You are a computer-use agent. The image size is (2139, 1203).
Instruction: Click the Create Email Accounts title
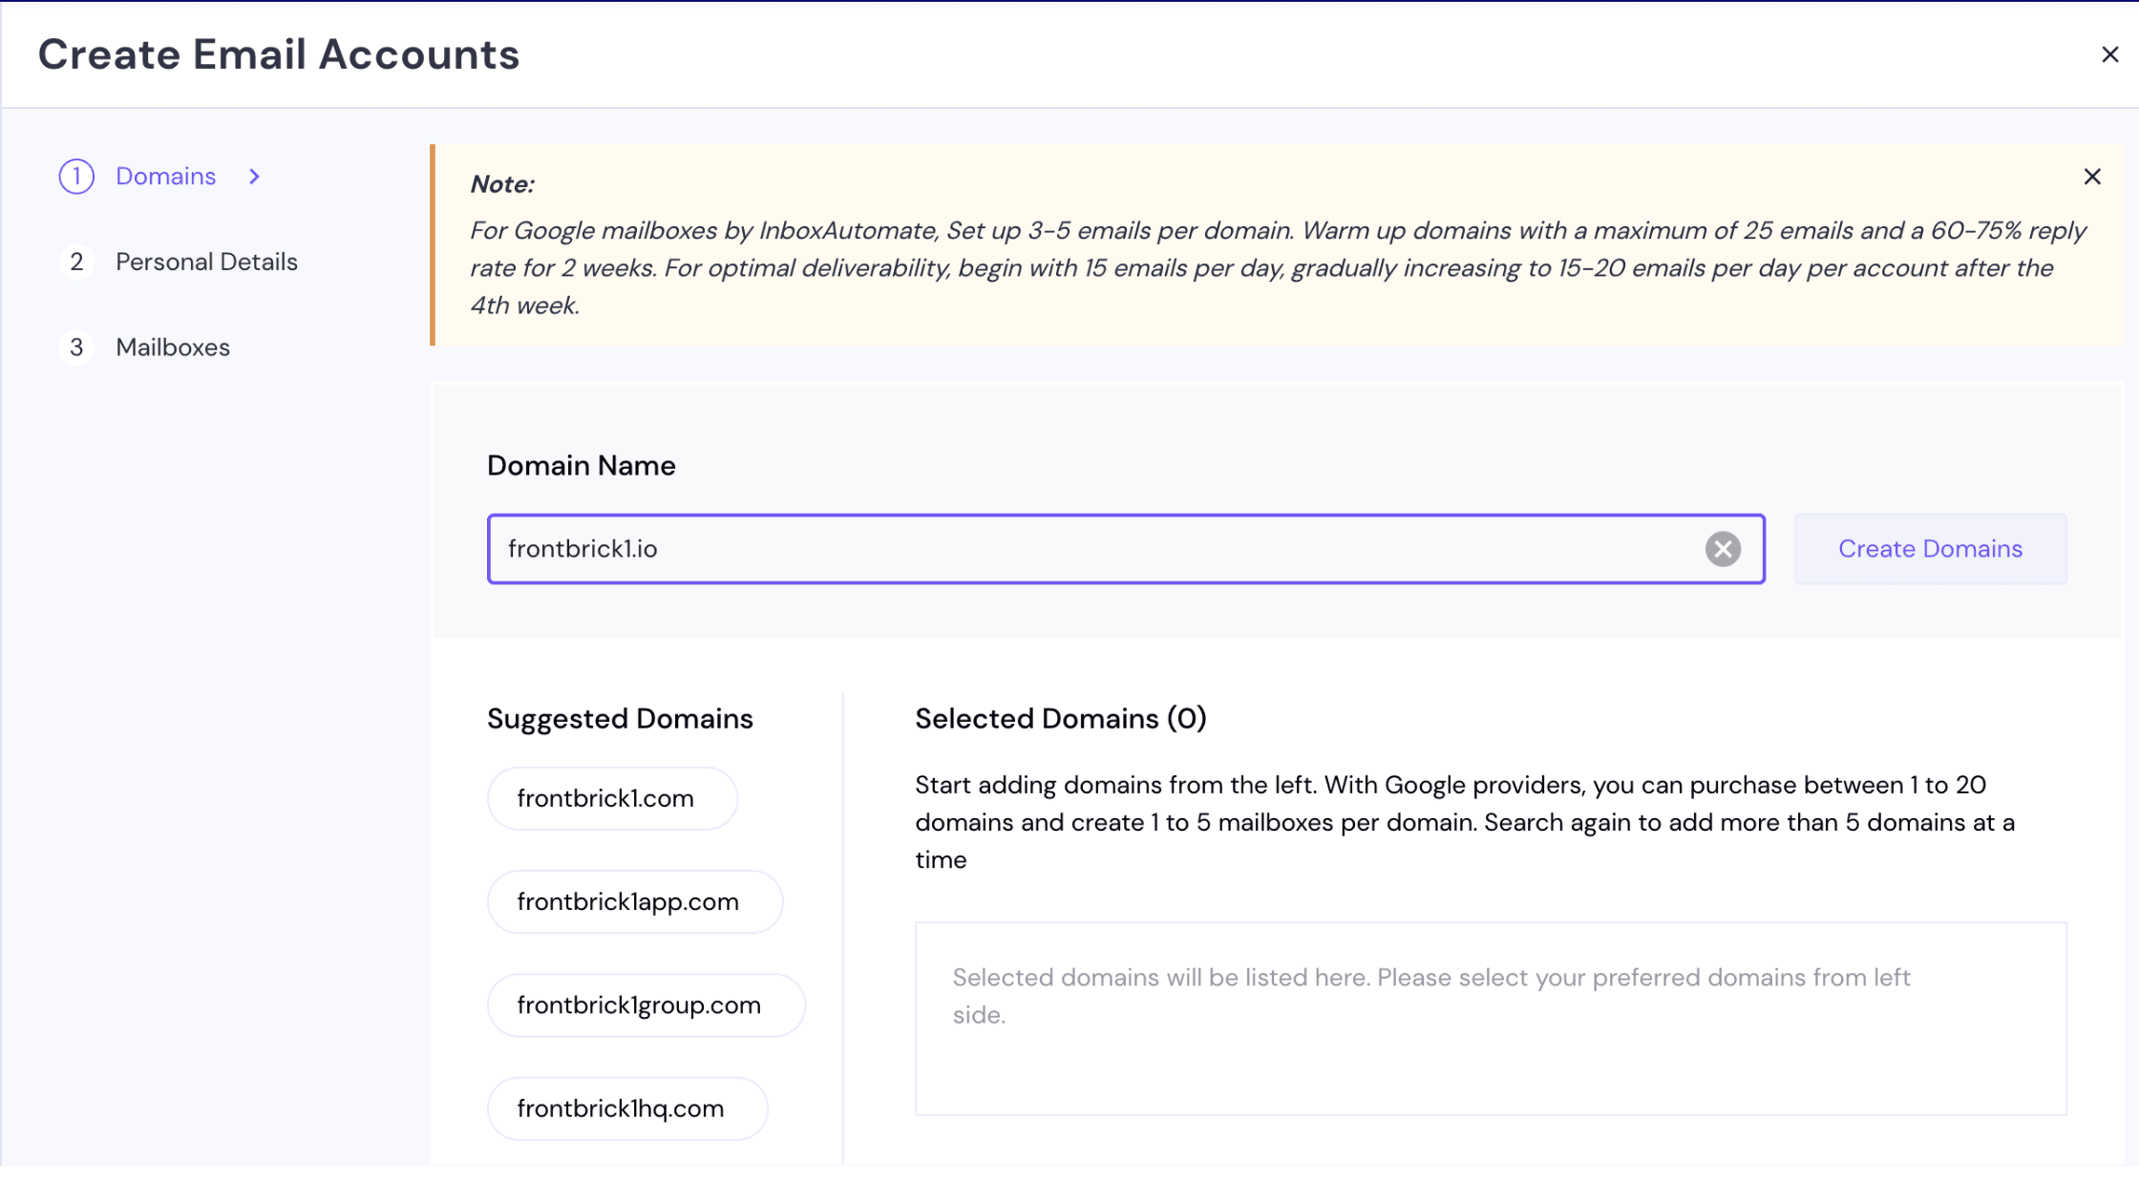point(279,54)
